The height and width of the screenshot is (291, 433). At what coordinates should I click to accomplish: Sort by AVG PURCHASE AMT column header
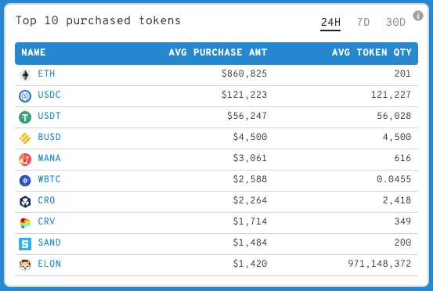(218, 52)
